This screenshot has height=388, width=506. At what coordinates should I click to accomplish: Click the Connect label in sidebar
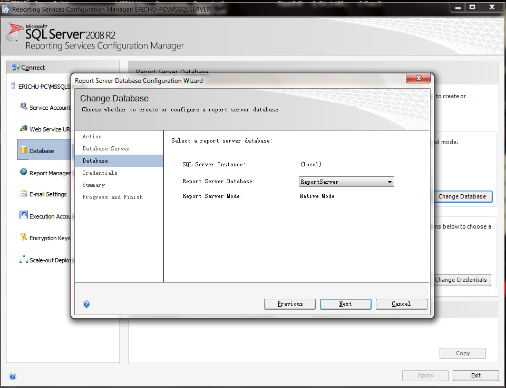point(33,68)
